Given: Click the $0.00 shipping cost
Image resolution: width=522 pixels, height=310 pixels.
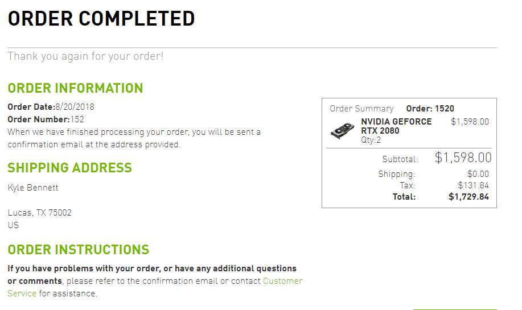Looking at the screenshot, I should [x=478, y=174].
